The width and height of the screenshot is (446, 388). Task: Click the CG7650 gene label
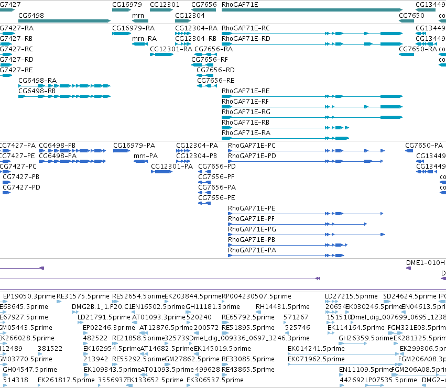point(411,15)
